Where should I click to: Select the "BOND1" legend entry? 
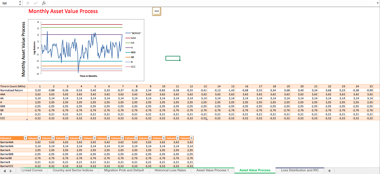(x=133, y=33)
